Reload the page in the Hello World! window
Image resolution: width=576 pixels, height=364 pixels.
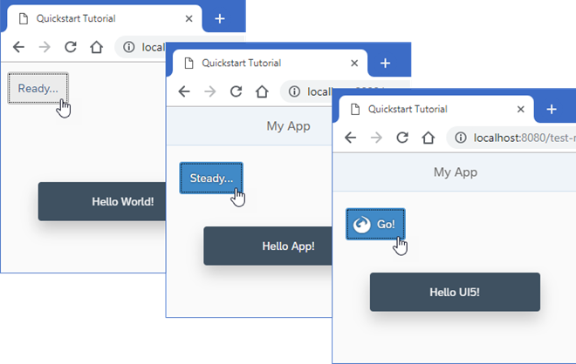pos(70,47)
